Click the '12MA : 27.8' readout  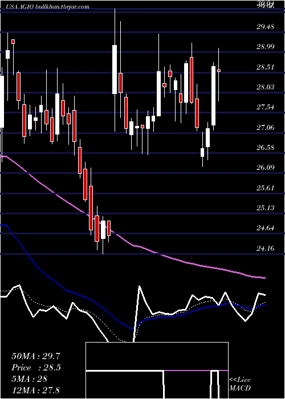[x=35, y=390]
